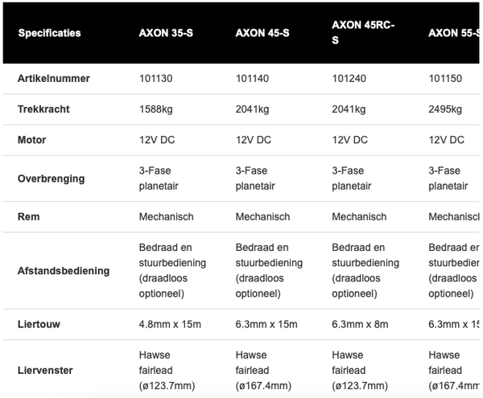Click the Afstandsbediening row label
The image size is (483, 398).
(x=64, y=271)
